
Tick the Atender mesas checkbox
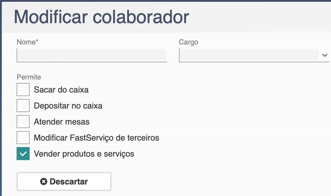click(23, 122)
